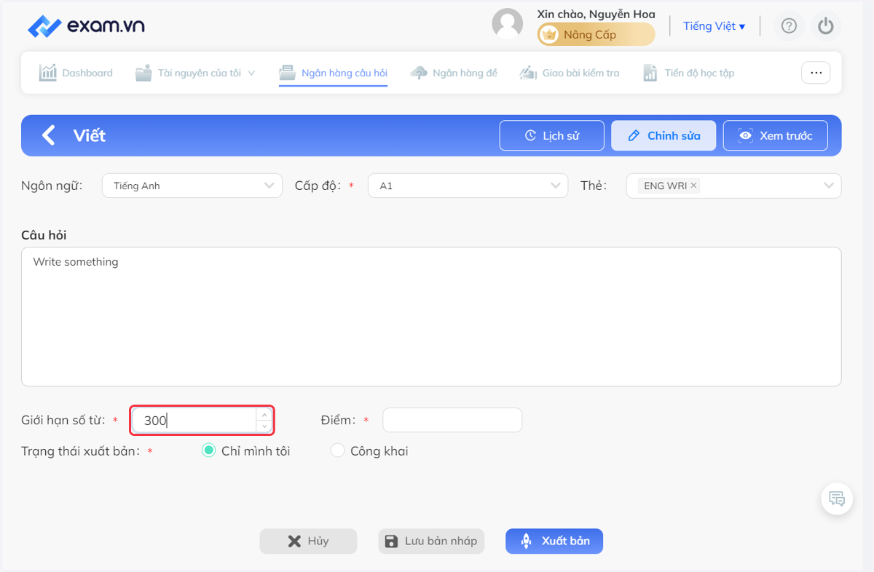Open the Tài nguyên của tôi menu
Screen dimensions: 874x572
tap(195, 73)
